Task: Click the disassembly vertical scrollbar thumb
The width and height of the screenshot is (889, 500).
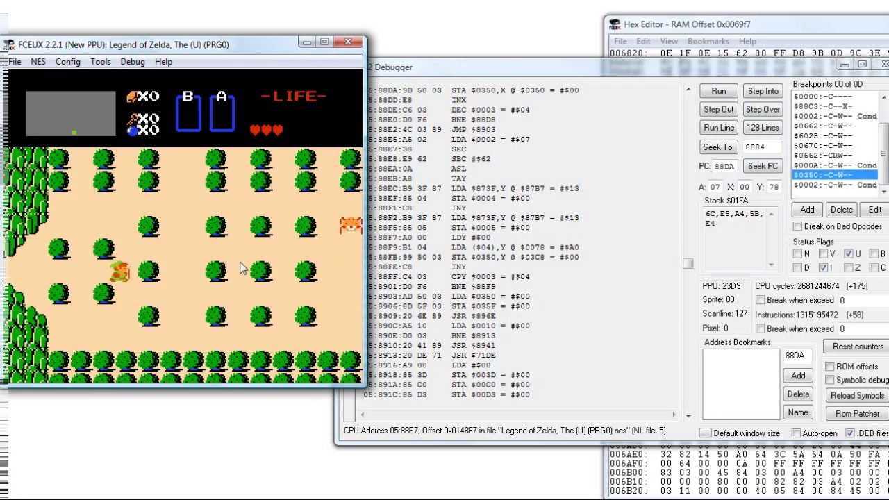Action: [x=688, y=263]
